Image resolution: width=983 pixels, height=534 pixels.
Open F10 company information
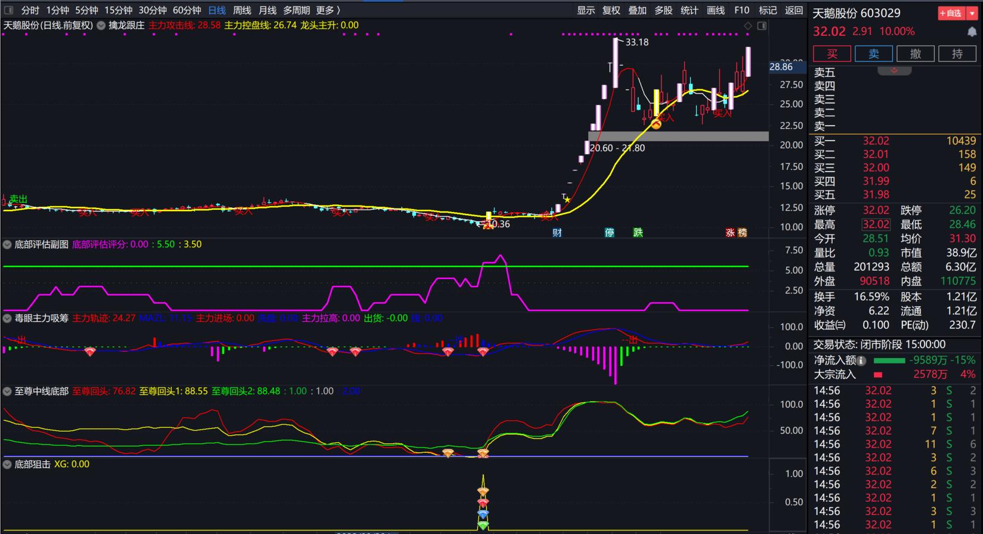coord(742,10)
